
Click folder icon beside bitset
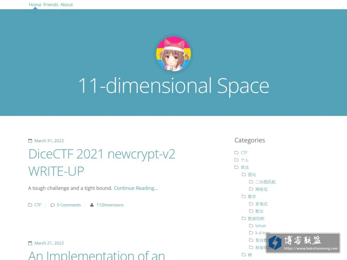click(x=251, y=226)
